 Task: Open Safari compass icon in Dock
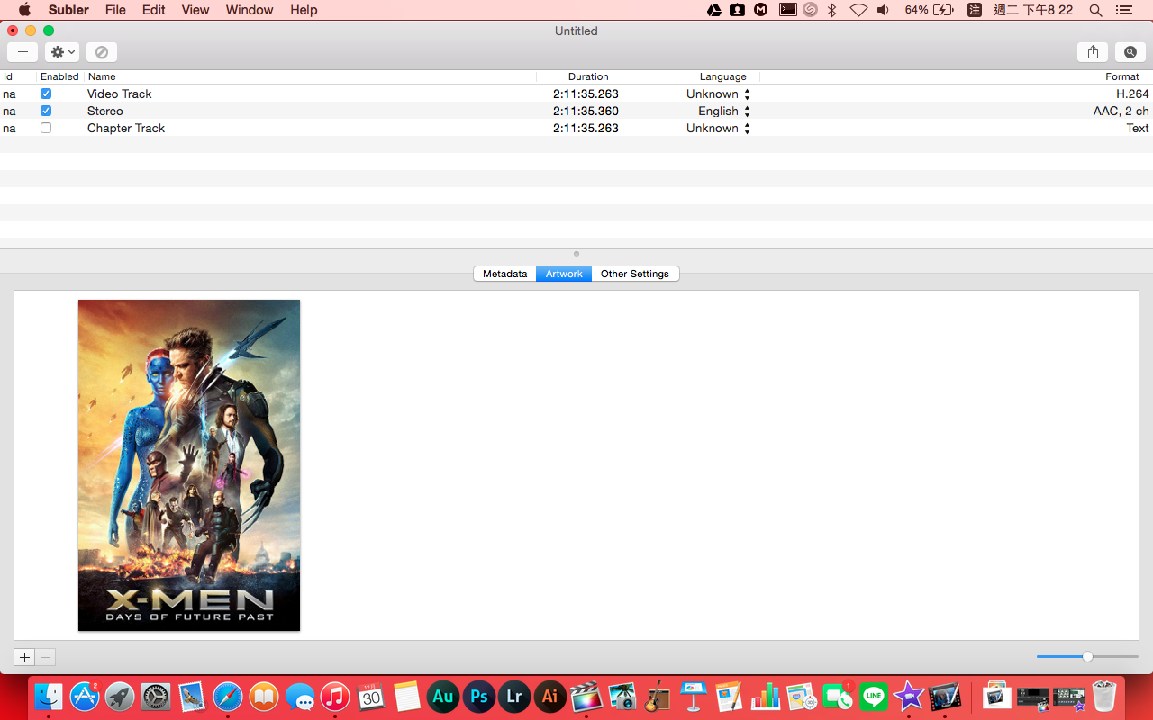(228, 696)
